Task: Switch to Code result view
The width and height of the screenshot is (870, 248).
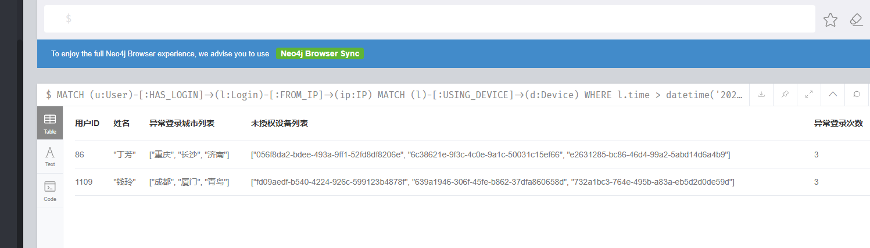Action: [50, 191]
